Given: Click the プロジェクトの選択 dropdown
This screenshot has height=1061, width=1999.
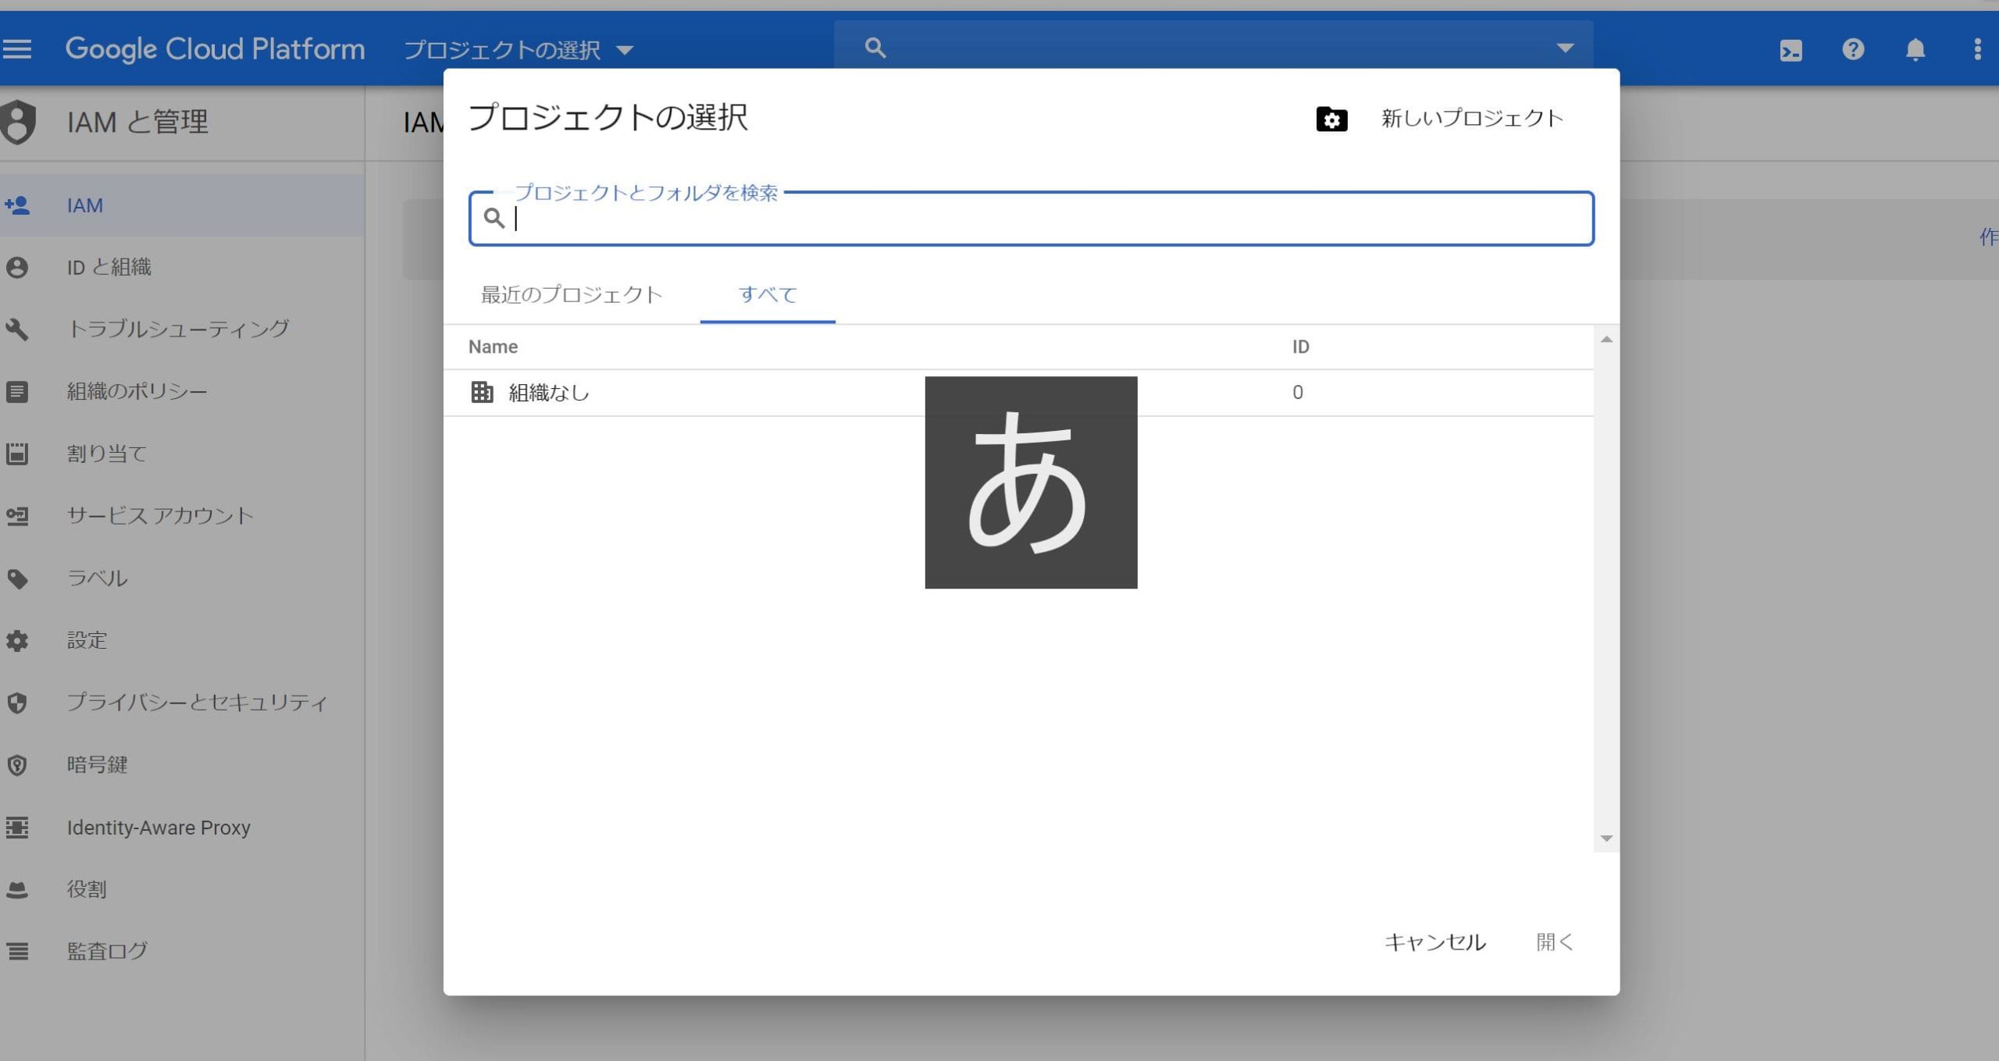Looking at the screenshot, I should [515, 48].
